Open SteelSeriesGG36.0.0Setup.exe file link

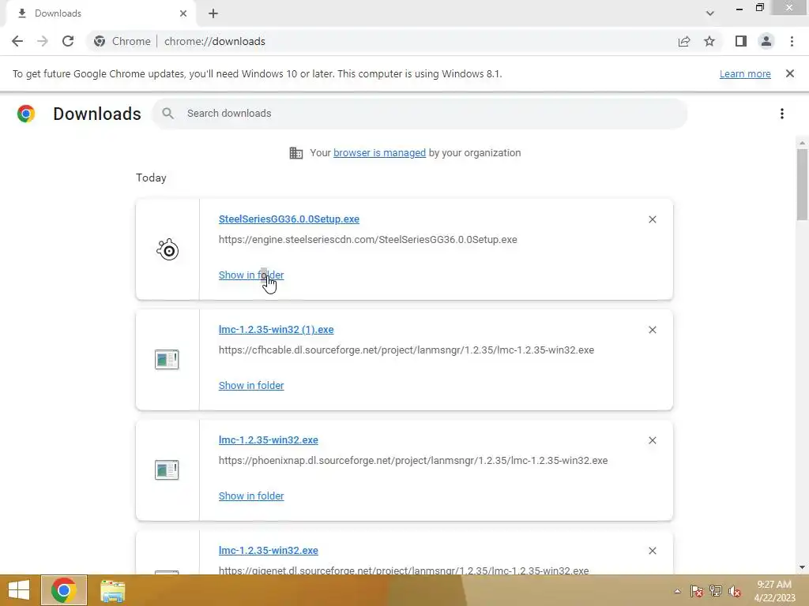point(289,219)
